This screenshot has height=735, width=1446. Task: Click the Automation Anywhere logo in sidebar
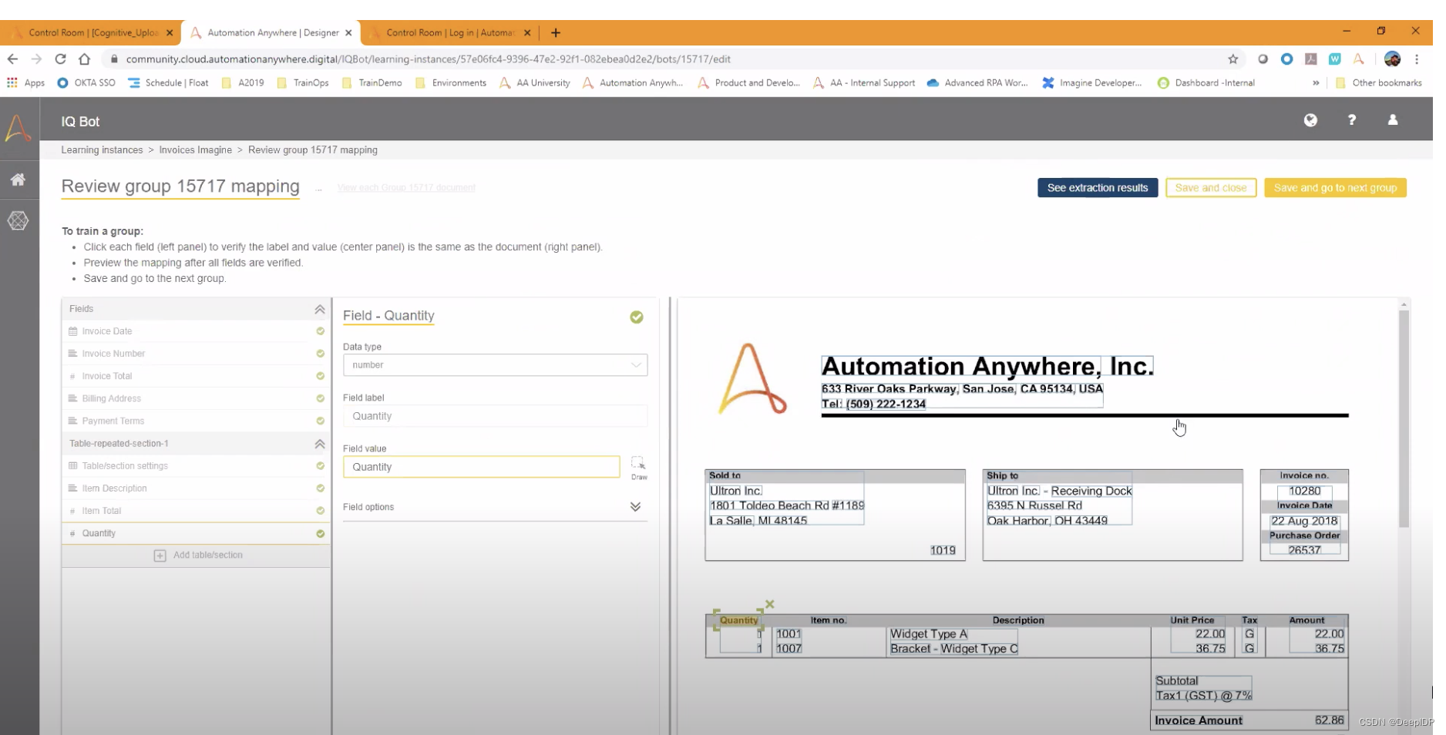18,127
